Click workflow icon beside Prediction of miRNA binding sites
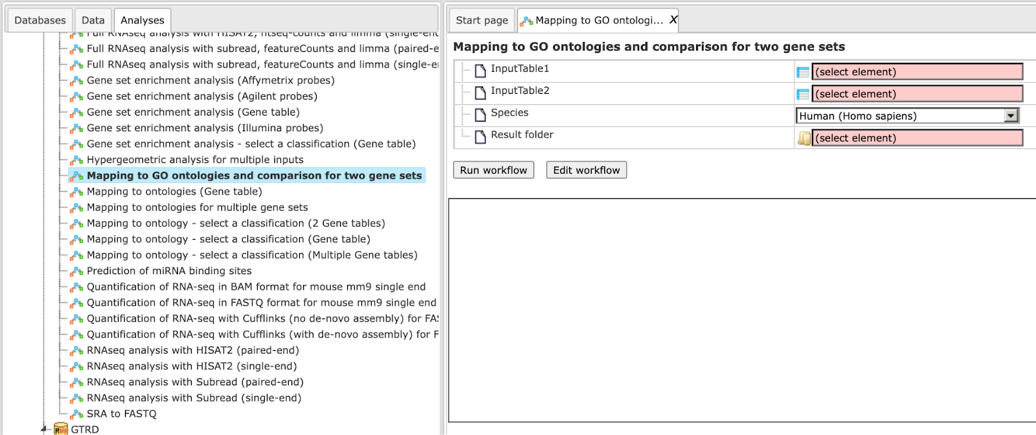The width and height of the screenshot is (1036, 435). [x=76, y=271]
